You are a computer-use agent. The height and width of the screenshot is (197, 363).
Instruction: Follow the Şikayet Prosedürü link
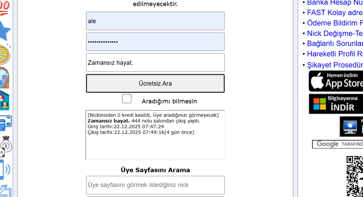335,65
